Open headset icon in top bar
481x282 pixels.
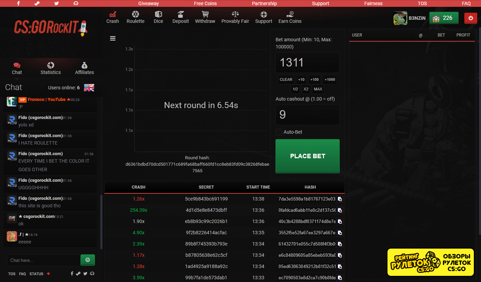[x=76, y=3]
